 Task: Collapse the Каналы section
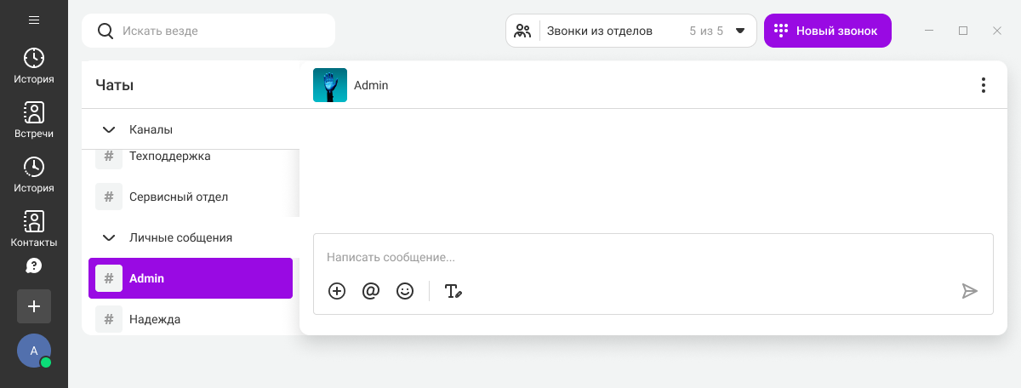pos(109,130)
